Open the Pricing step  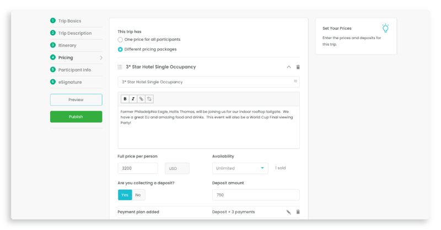click(x=66, y=58)
